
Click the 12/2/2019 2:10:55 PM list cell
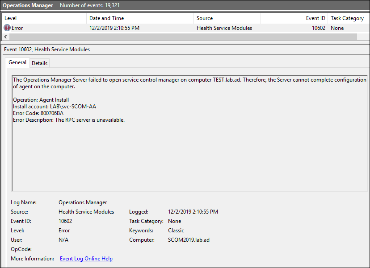pyautogui.click(x=114, y=28)
